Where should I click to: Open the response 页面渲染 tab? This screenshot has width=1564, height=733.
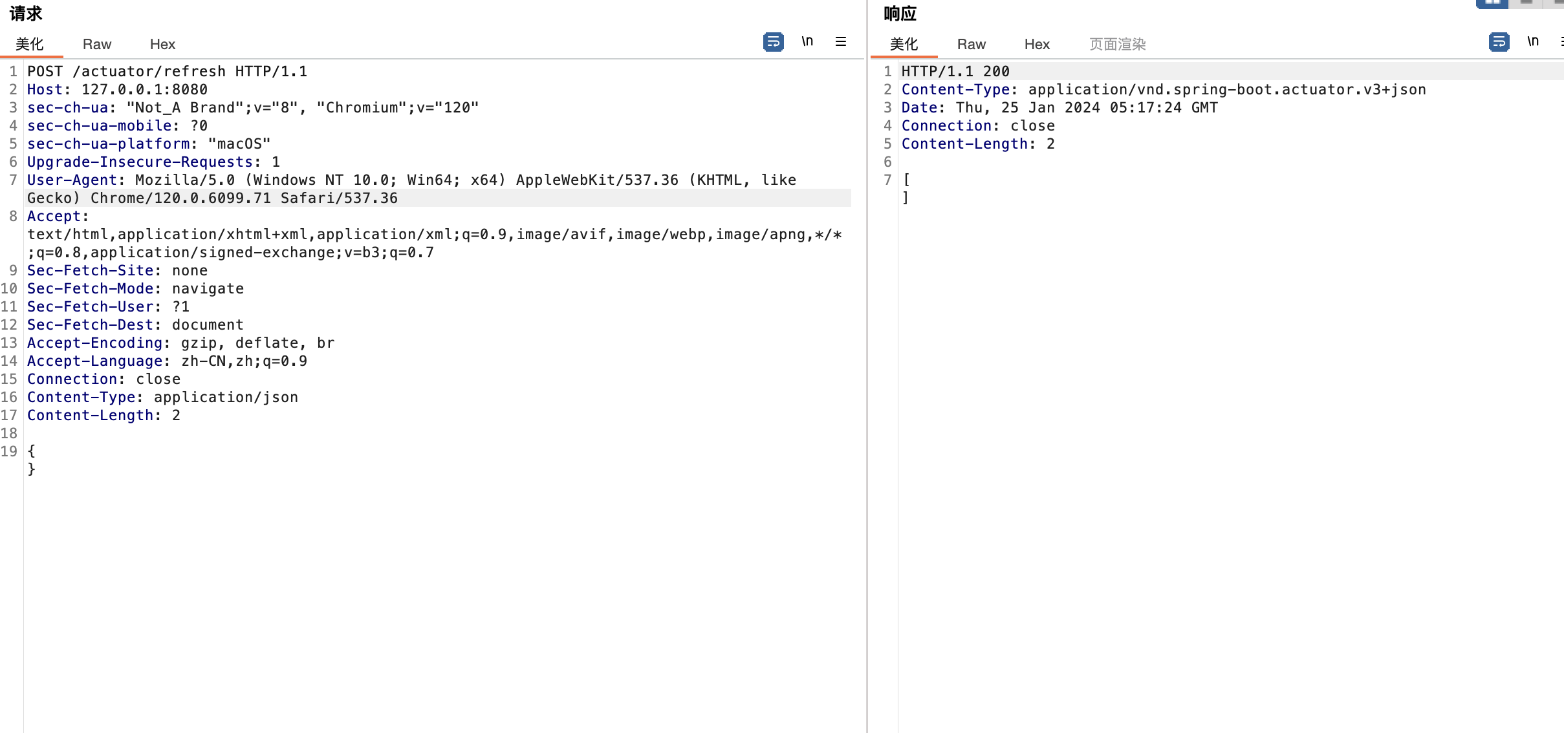[1117, 44]
